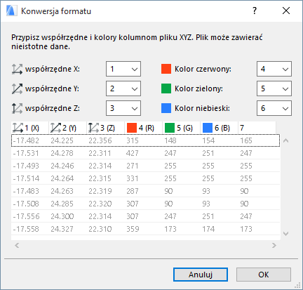Click the cell value 331
Screen dimensions: 303x290
point(133,178)
